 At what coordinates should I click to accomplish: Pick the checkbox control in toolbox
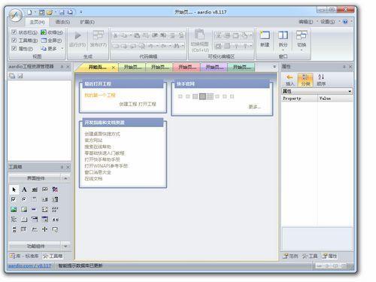(14, 199)
